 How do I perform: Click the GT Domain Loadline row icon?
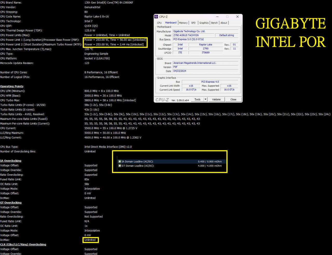(120, 166)
